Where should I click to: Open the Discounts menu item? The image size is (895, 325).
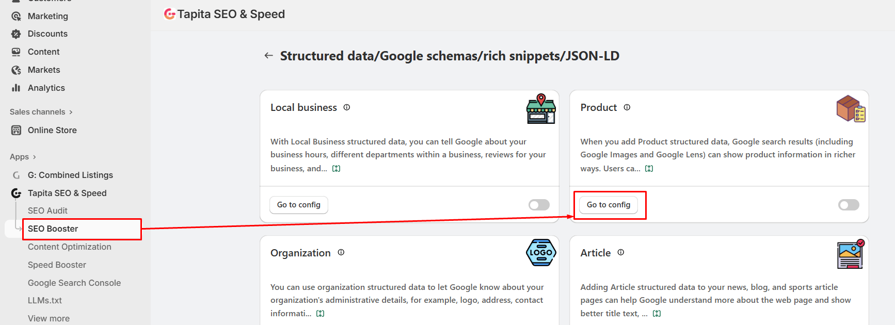[x=47, y=34]
